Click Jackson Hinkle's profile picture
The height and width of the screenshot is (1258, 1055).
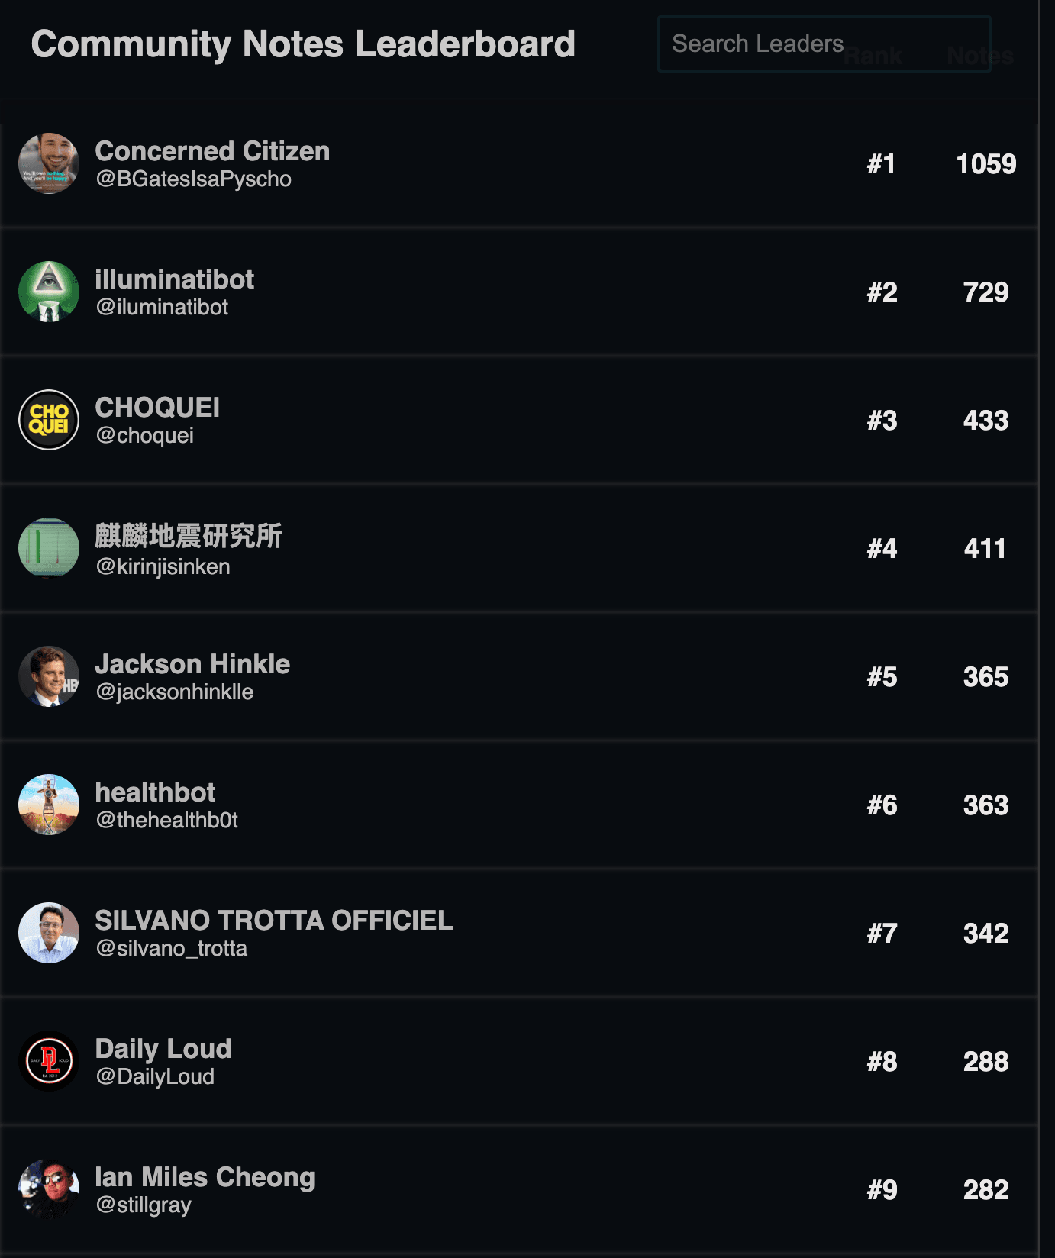(49, 676)
